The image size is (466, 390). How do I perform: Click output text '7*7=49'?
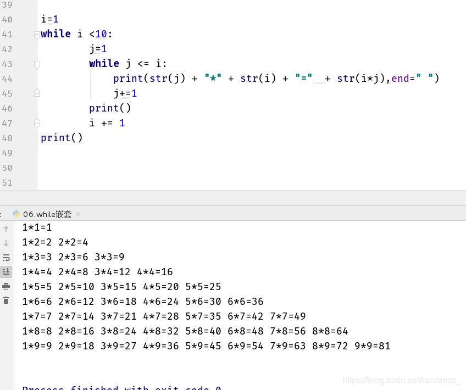(x=288, y=316)
